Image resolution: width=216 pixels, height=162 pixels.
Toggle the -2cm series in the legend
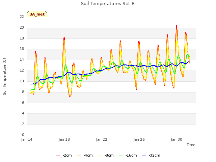64,155
